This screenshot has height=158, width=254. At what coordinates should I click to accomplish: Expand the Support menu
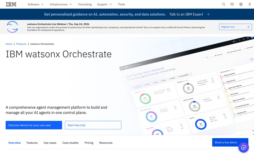pyautogui.click(x=104, y=4)
